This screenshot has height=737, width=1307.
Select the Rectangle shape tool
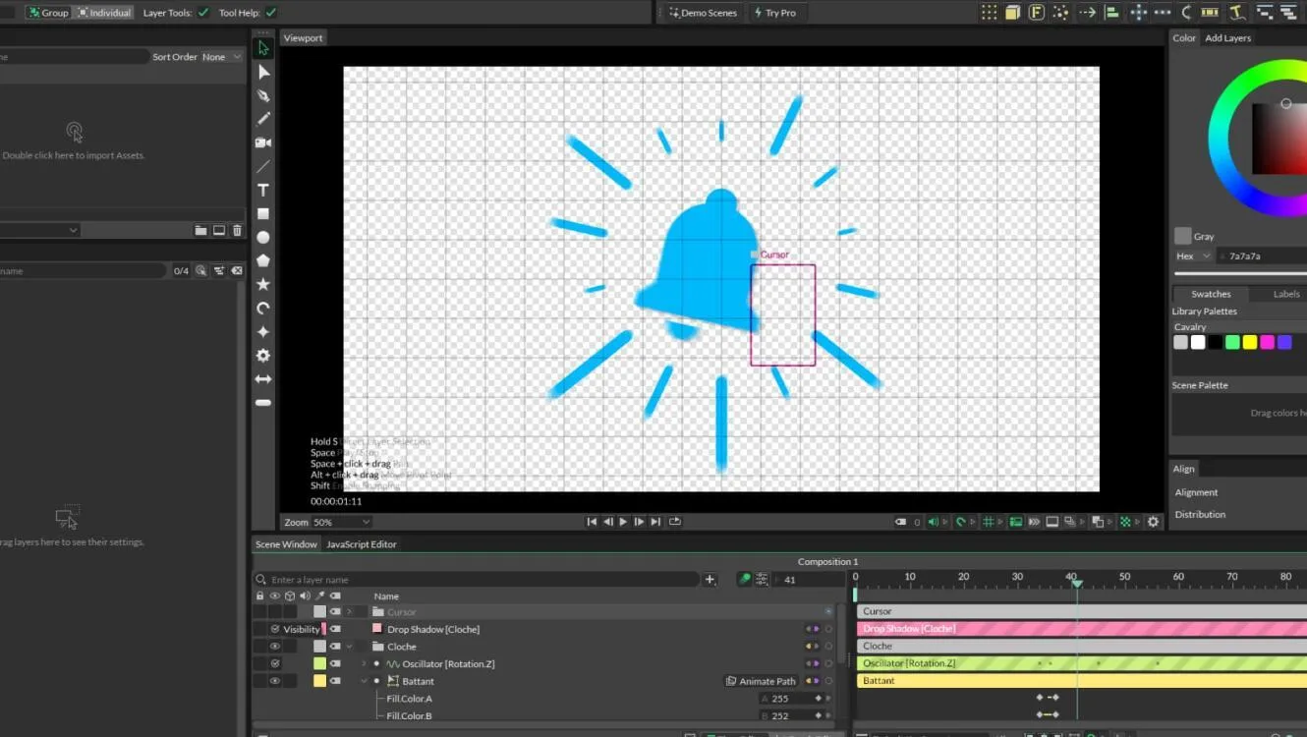[x=263, y=213]
